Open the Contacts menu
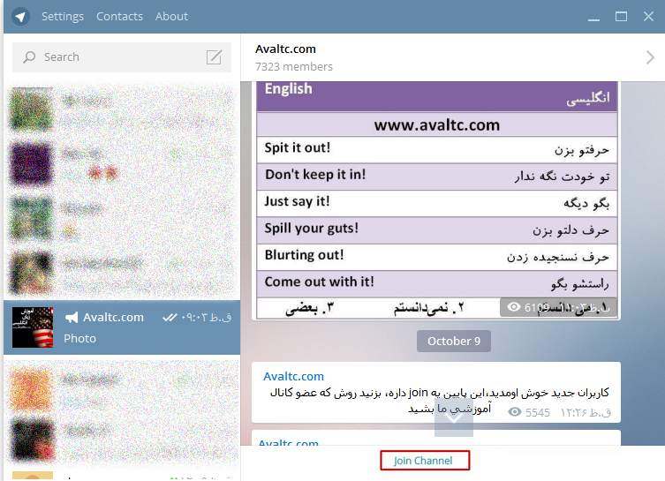 coord(119,17)
